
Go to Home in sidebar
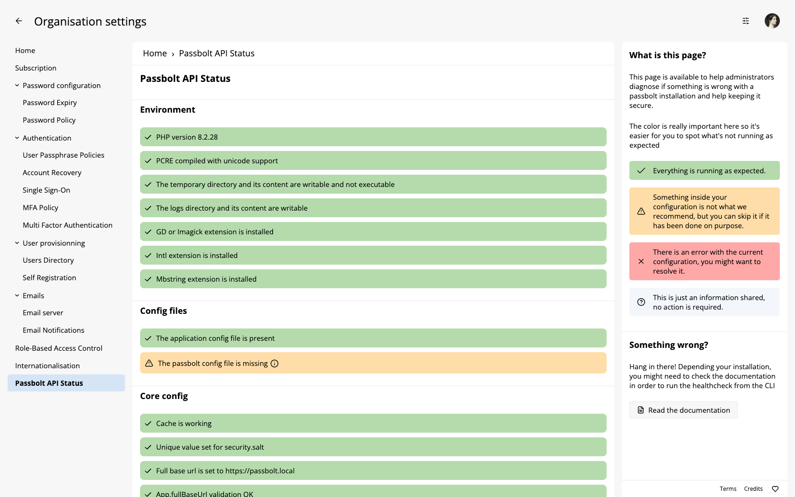click(25, 51)
